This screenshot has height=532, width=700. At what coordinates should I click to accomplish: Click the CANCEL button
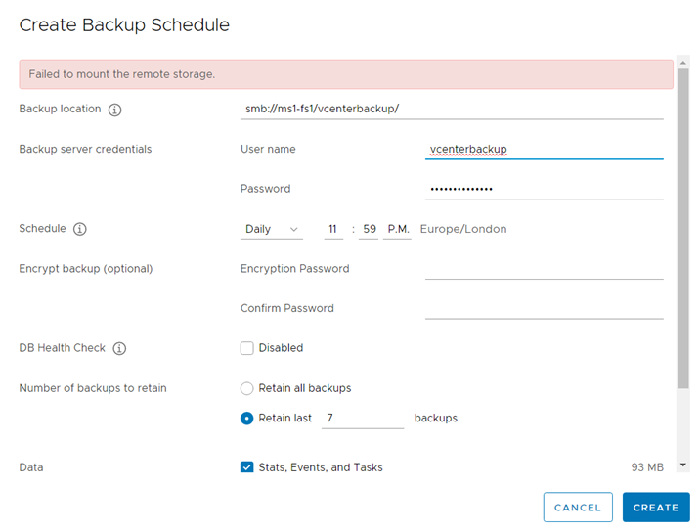point(578,507)
